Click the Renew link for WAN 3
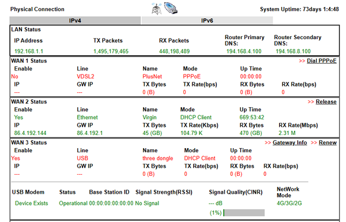Screen dimensions: 346x222 (328, 142)
